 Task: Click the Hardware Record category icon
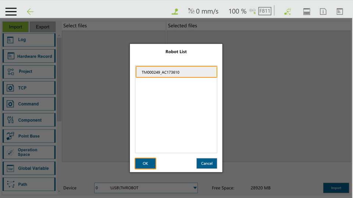[11, 56]
